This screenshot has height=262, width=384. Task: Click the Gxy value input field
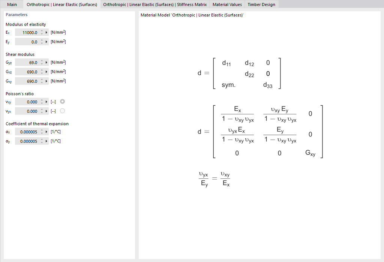coord(28,81)
